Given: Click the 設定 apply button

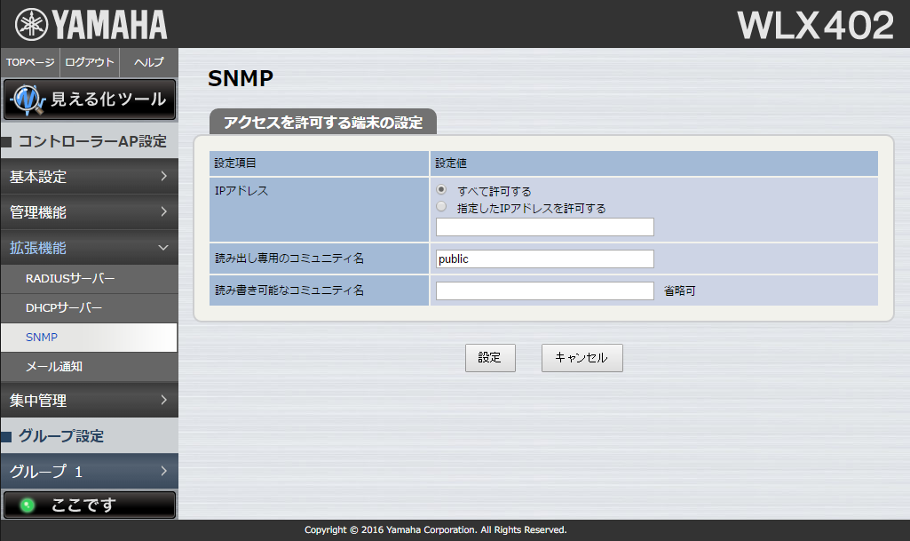Looking at the screenshot, I should tap(490, 358).
